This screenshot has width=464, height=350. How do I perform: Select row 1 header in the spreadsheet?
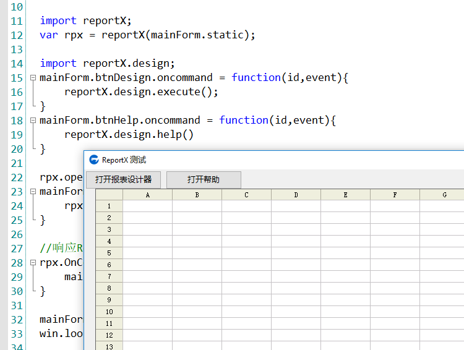click(110, 207)
